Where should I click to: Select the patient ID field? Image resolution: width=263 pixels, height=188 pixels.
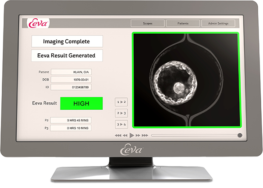[71, 87]
